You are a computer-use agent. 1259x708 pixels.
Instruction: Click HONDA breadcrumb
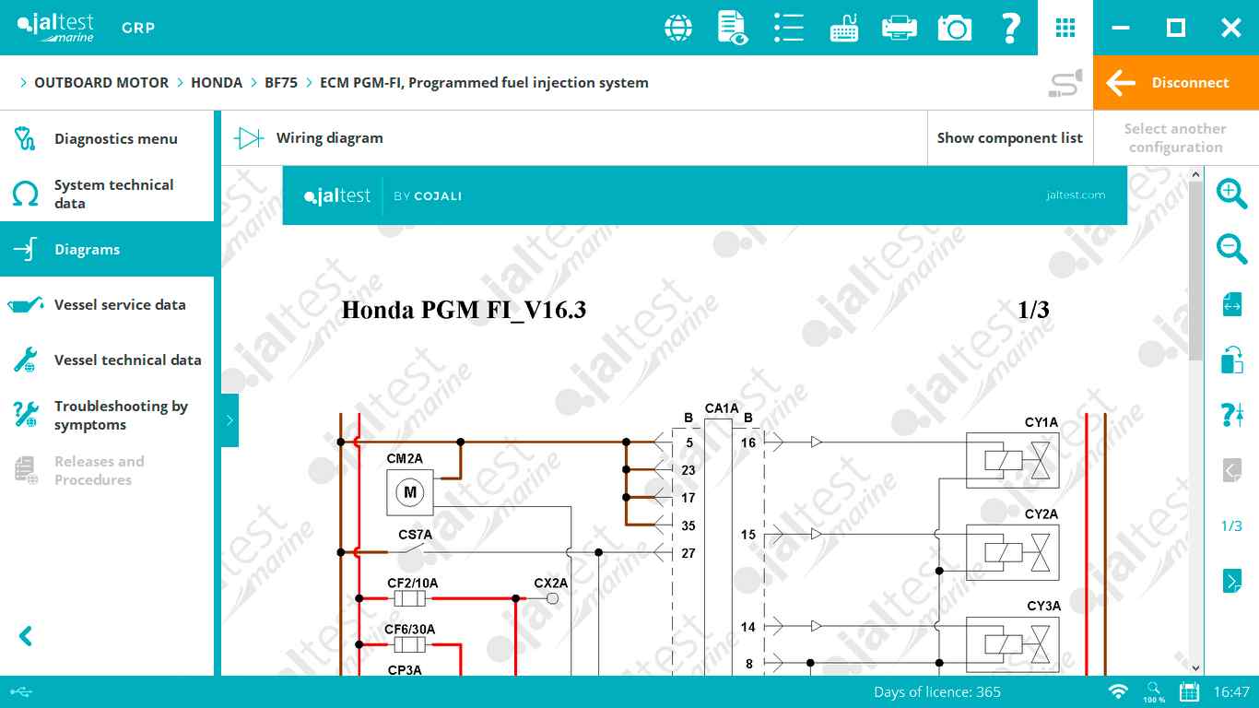coord(217,83)
